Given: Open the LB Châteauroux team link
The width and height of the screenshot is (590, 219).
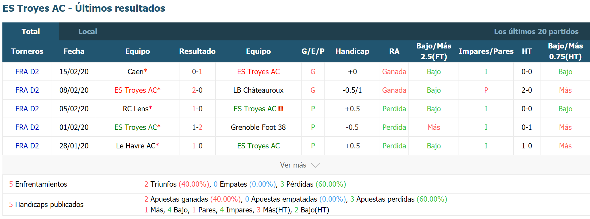Looking at the screenshot, I should (258, 90).
